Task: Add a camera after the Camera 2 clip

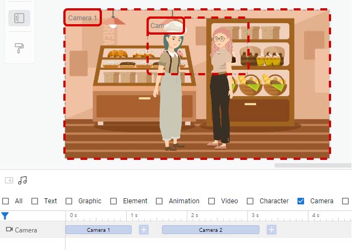Action: click(272, 230)
